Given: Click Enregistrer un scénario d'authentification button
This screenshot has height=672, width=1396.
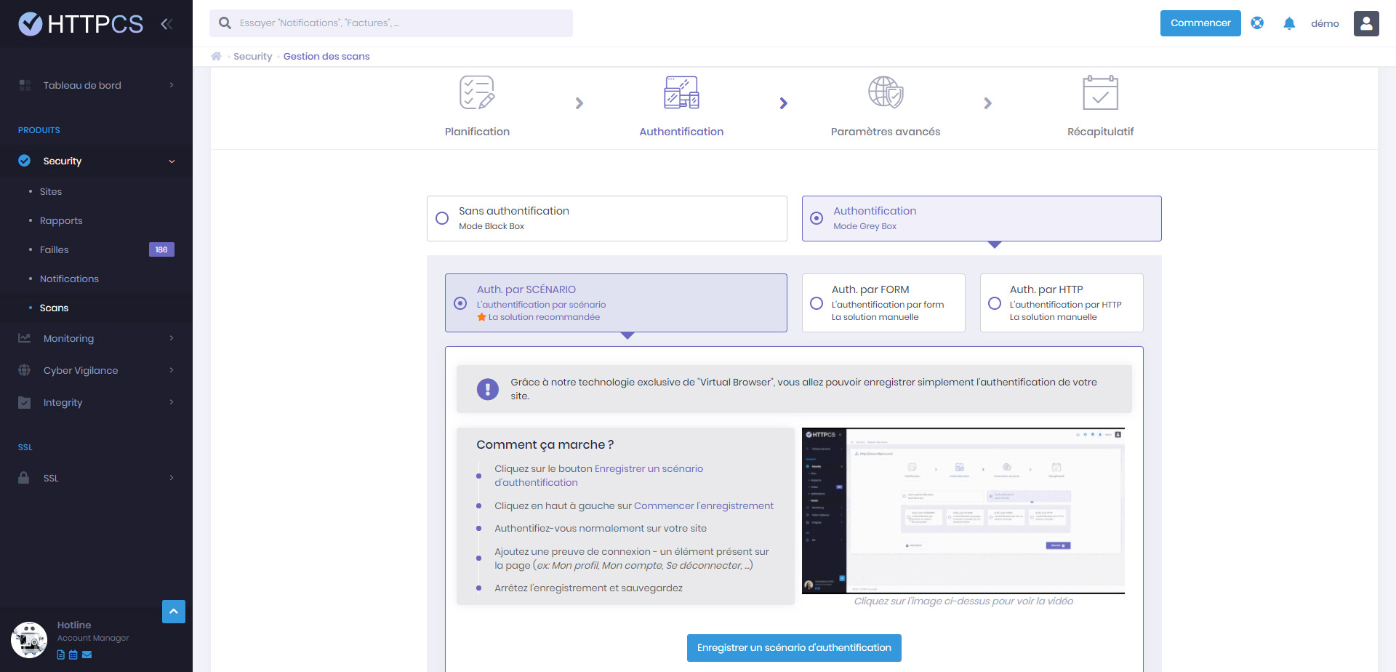Looking at the screenshot, I should (x=794, y=648).
